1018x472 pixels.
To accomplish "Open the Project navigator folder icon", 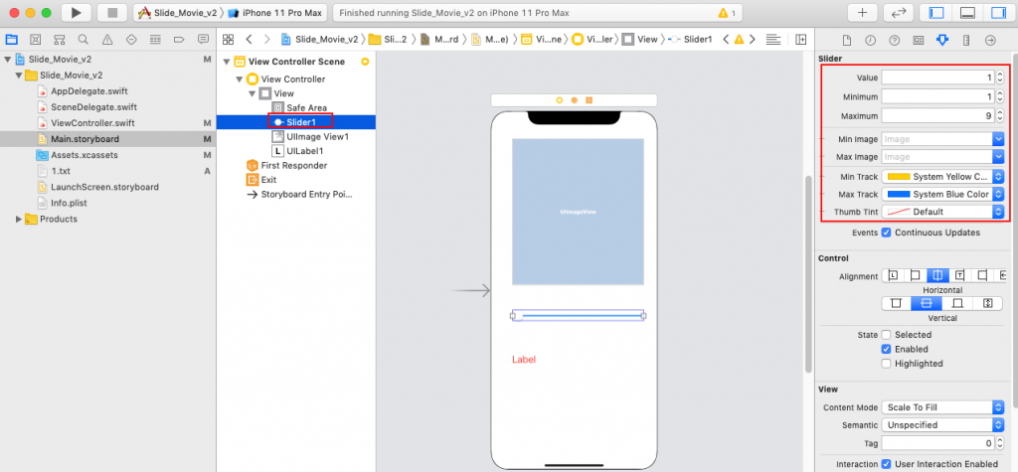I will click(12, 39).
